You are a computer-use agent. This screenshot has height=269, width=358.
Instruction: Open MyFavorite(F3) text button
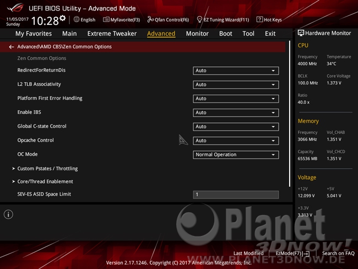pos(125,20)
